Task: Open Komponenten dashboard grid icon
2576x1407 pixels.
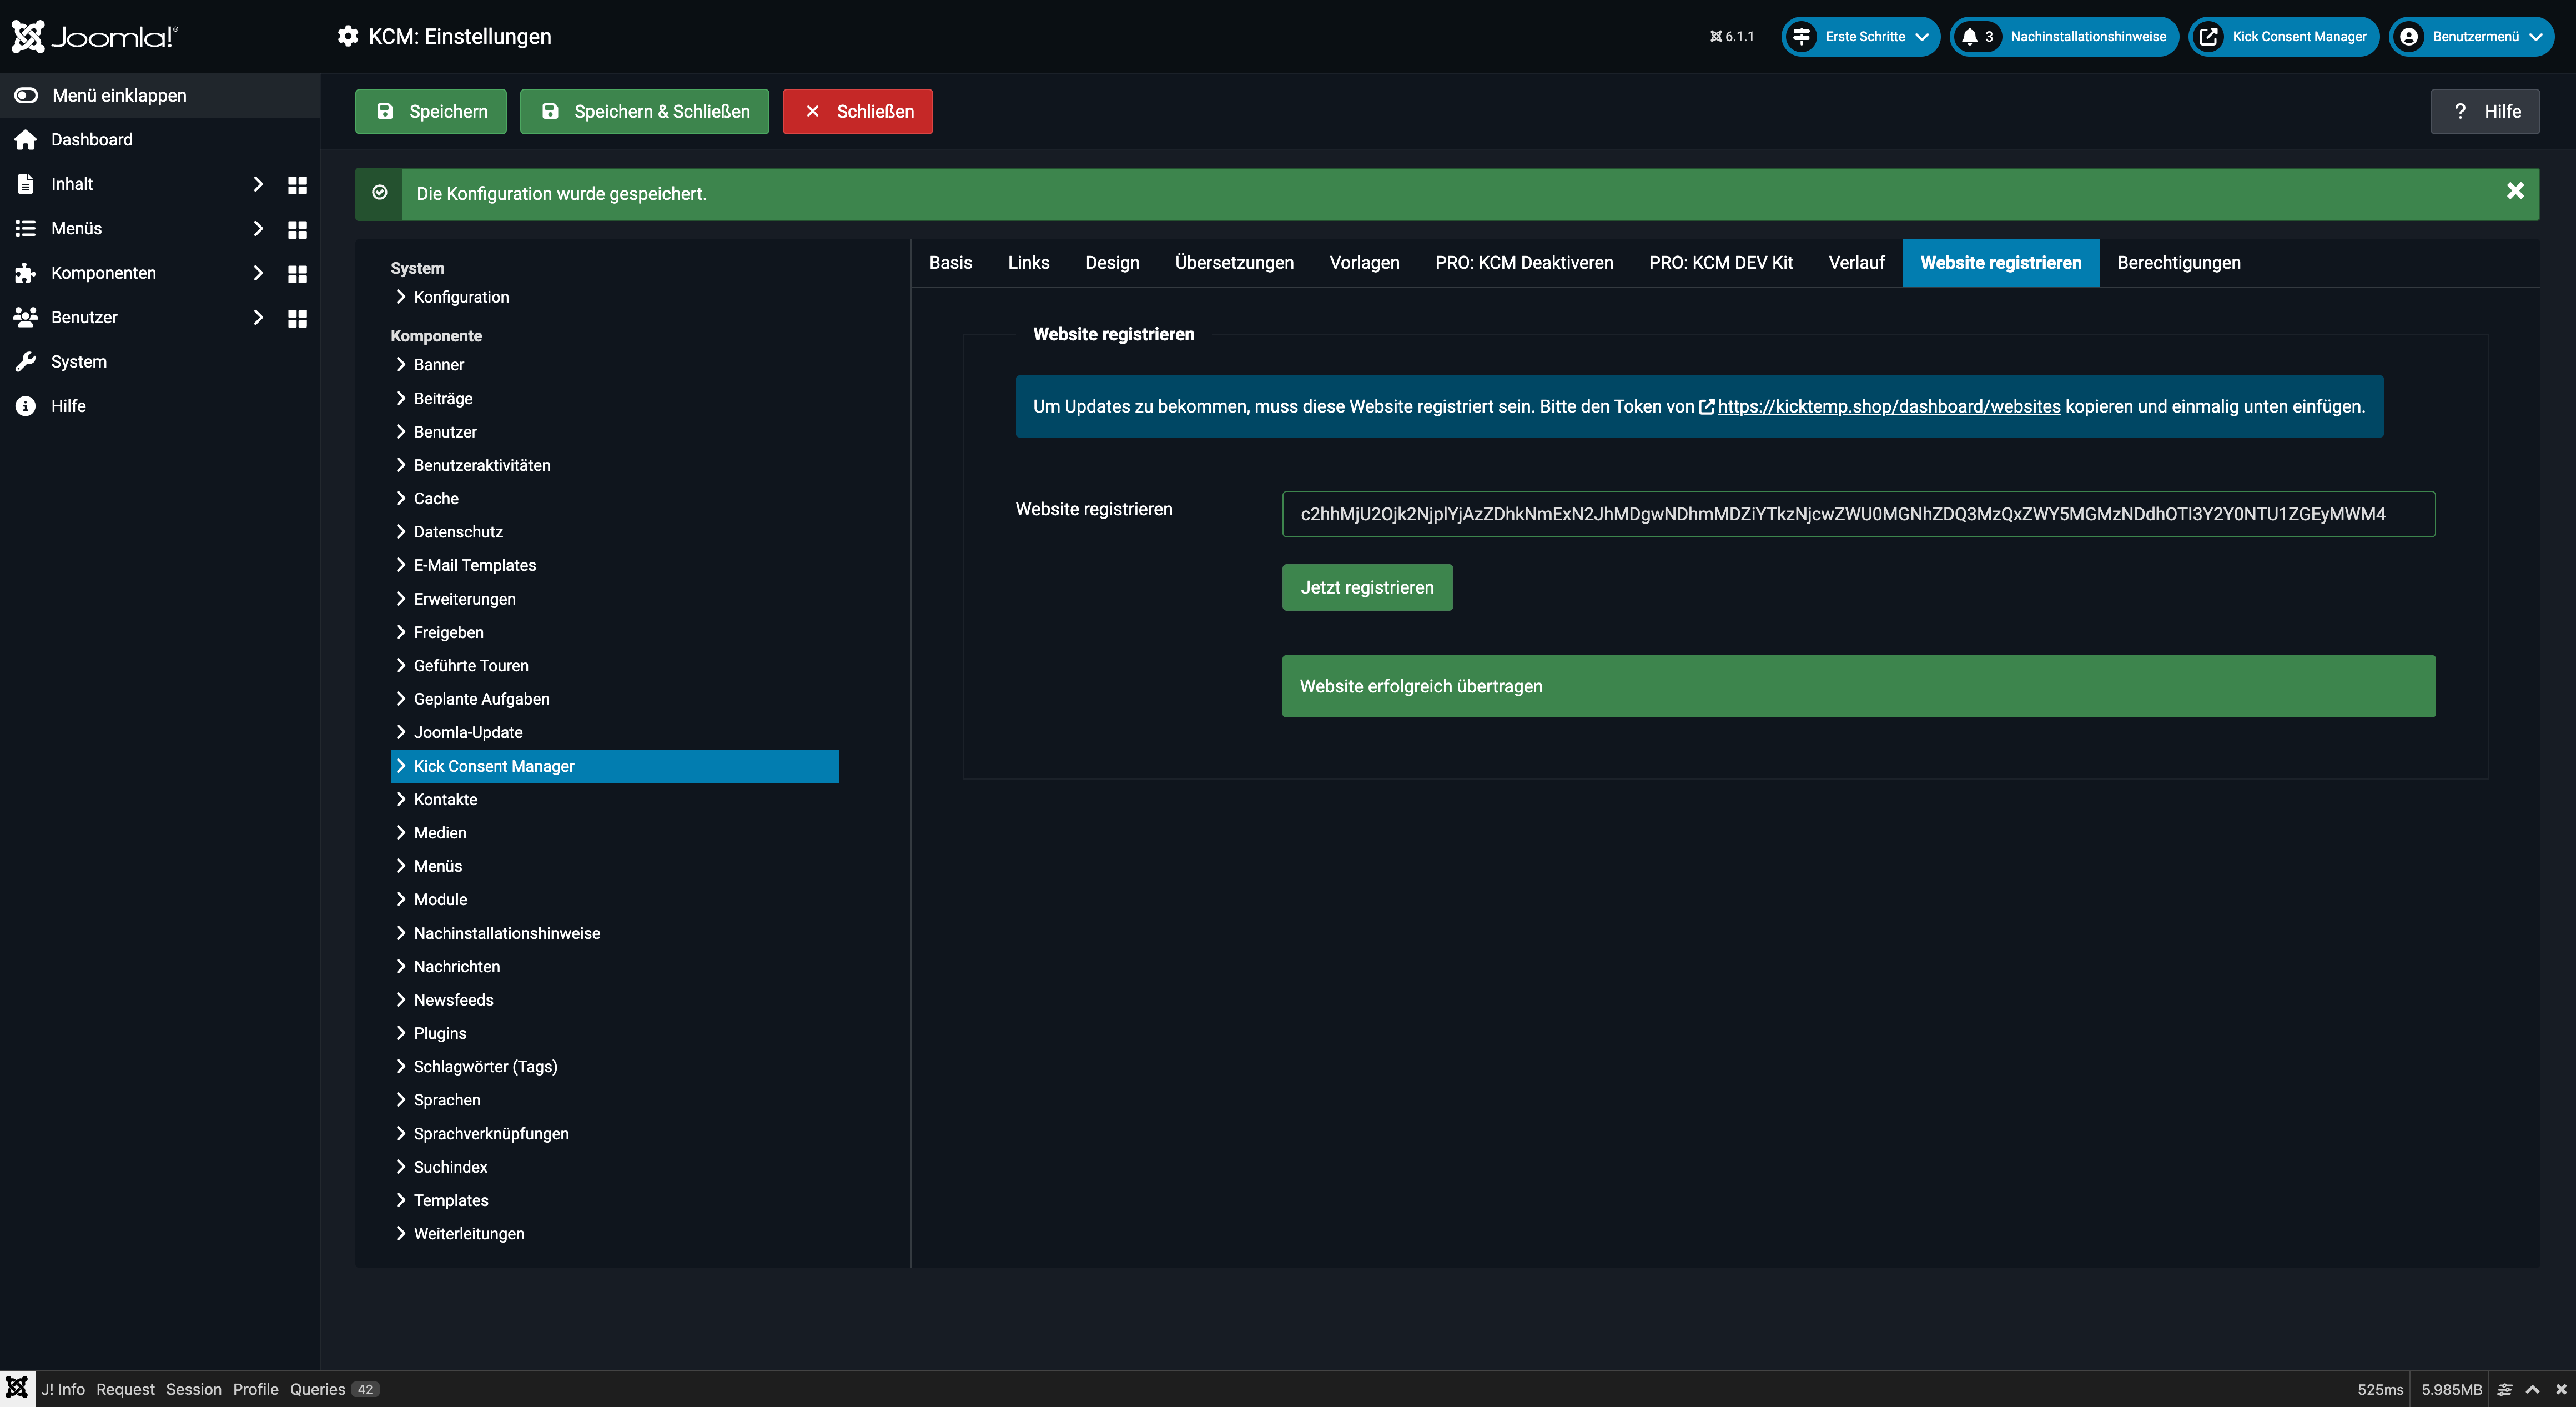Action: [297, 274]
